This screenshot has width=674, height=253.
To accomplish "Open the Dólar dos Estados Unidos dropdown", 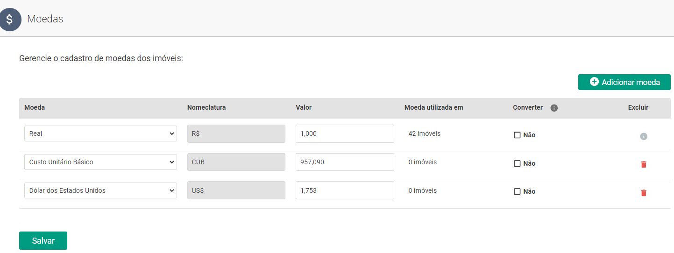I will pos(100,190).
